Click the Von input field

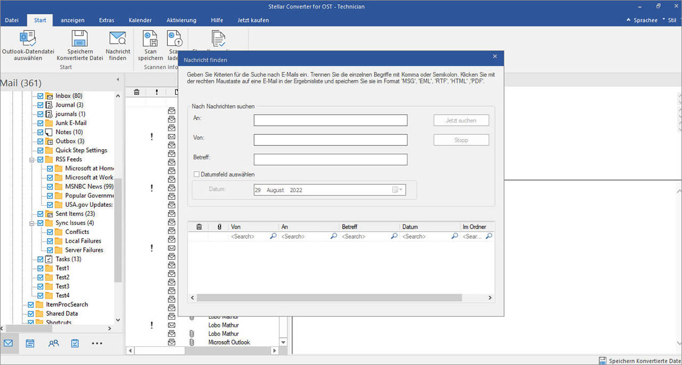330,140
